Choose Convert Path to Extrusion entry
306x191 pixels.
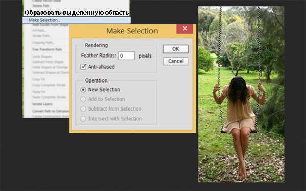point(50,111)
